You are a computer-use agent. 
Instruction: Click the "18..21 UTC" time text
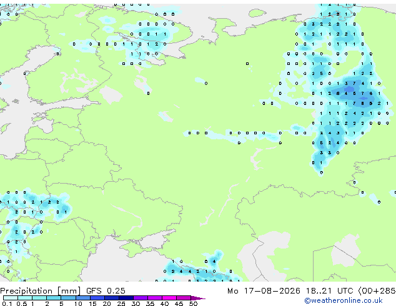pyautogui.click(x=329, y=290)
